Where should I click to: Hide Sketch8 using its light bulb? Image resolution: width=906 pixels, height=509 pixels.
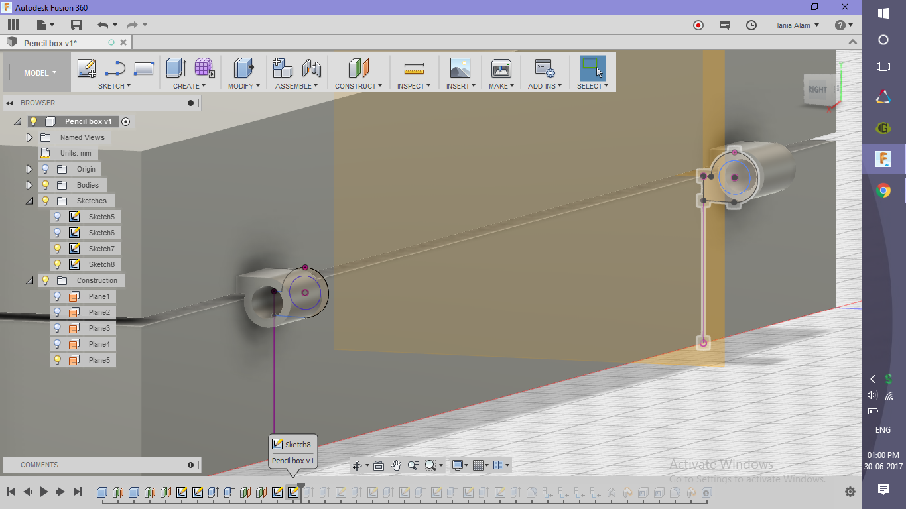click(x=58, y=264)
